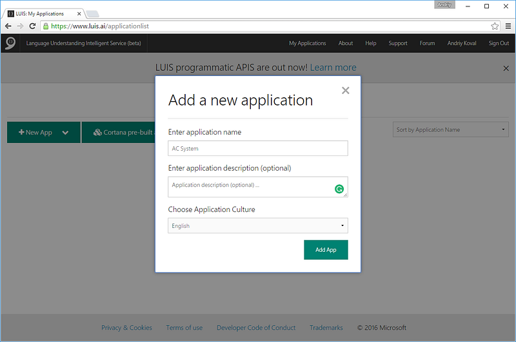
Task: Go to My Applications in nav bar
Action: 308,43
